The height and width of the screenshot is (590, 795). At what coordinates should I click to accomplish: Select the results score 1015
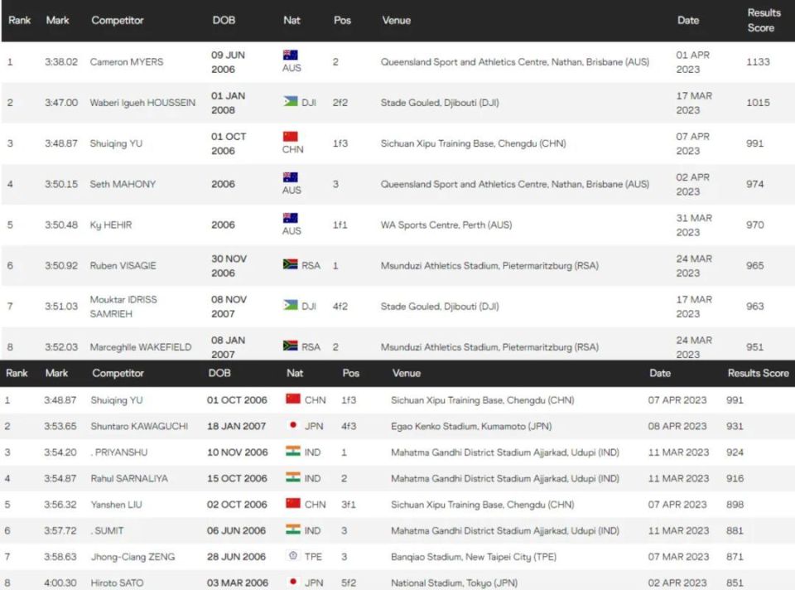[x=758, y=103]
